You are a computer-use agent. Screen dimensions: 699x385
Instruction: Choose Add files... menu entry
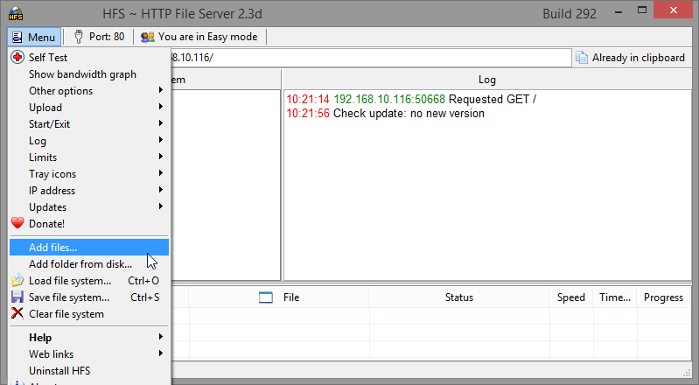coord(89,247)
